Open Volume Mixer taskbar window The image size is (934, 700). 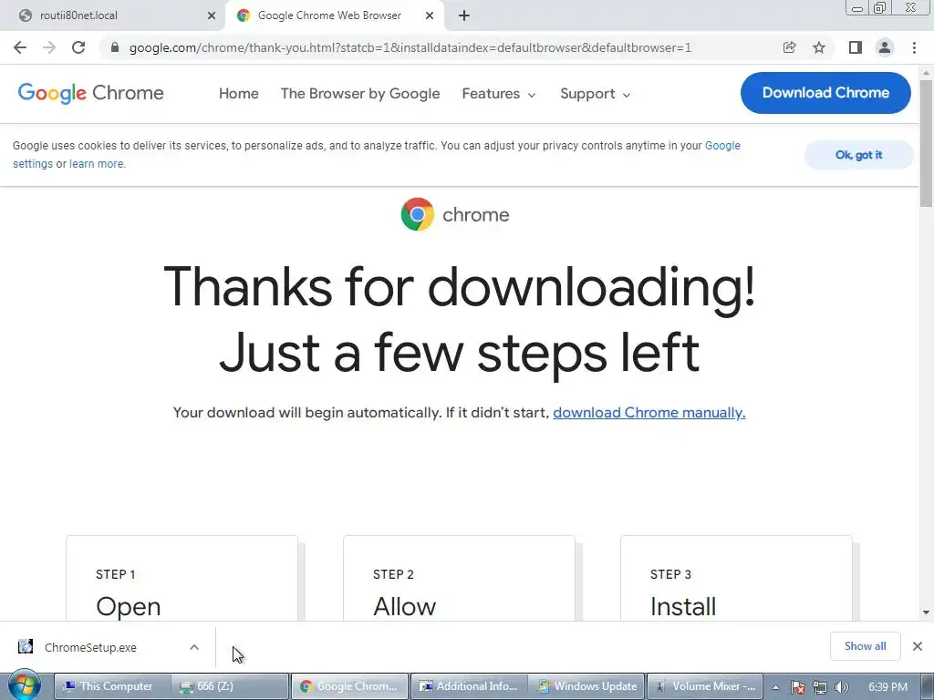705,686
